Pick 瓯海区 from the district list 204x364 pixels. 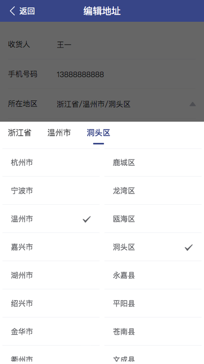click(x=153, y=219)
